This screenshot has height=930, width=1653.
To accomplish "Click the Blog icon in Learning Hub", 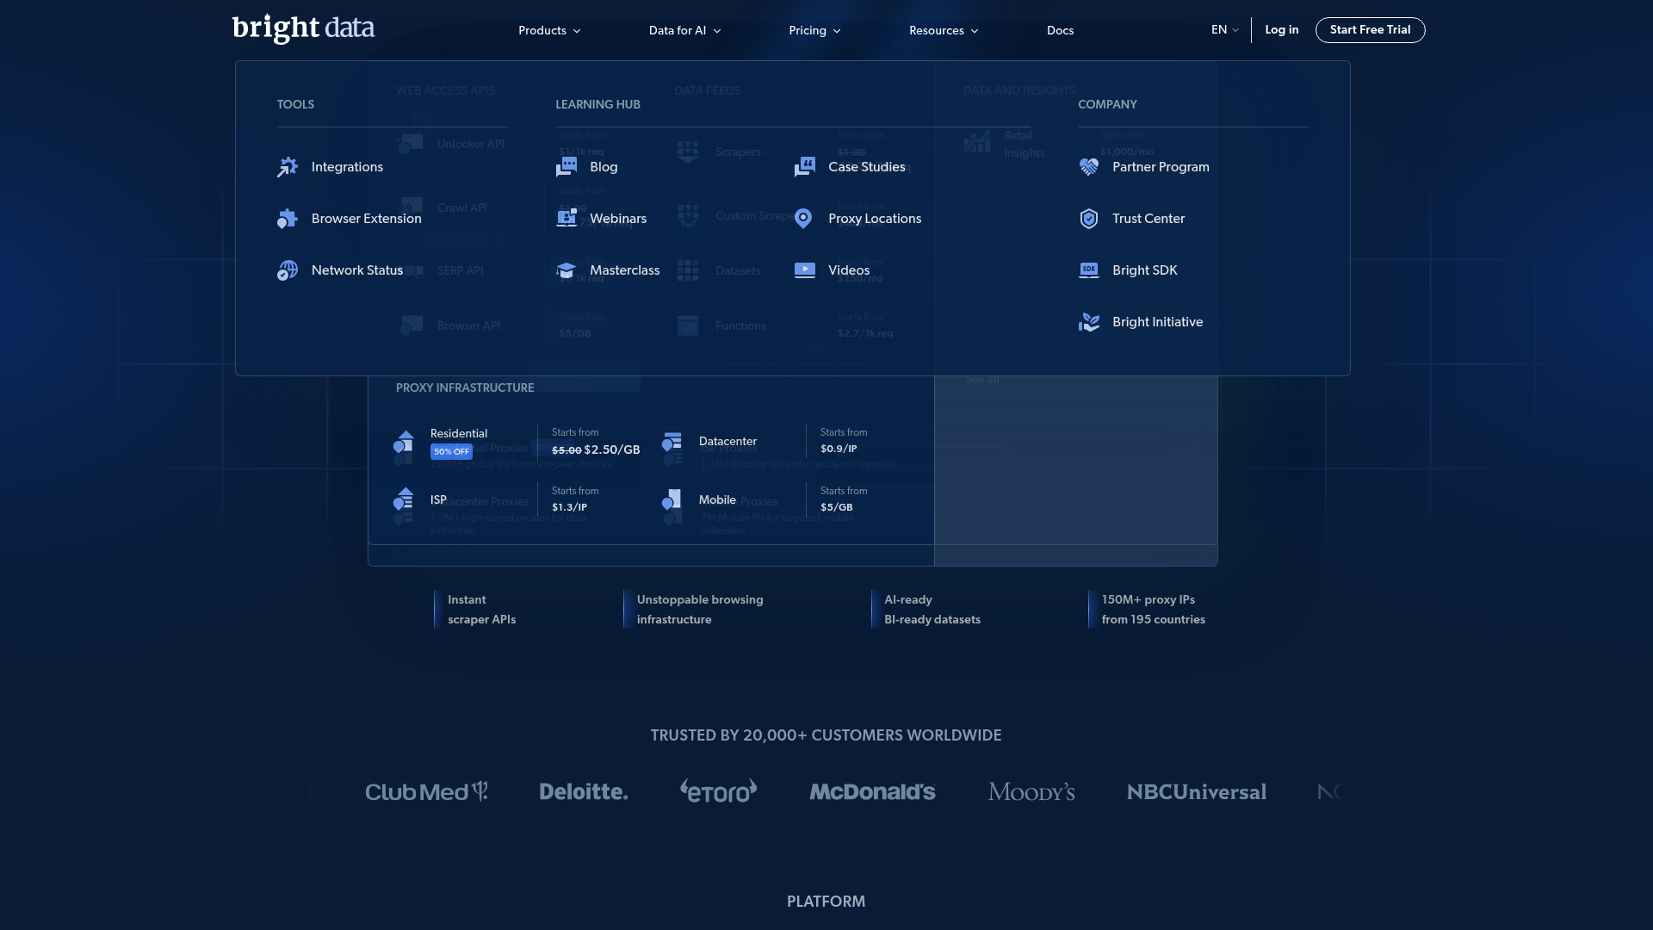I will (567, 166).
